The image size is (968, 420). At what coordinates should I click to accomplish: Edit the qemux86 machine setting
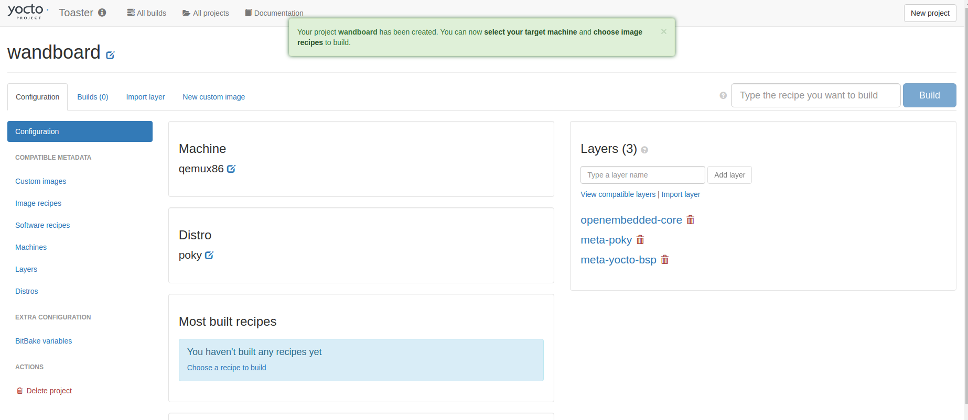point(231,169)
